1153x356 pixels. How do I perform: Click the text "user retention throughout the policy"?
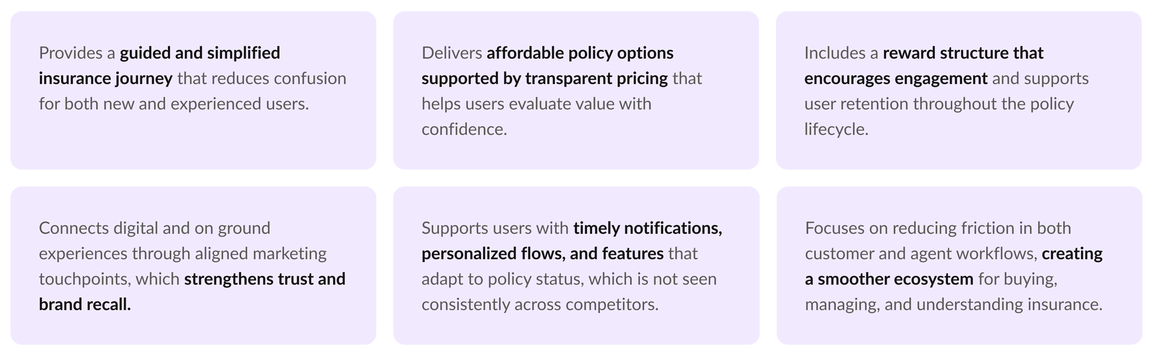(938, 104)
